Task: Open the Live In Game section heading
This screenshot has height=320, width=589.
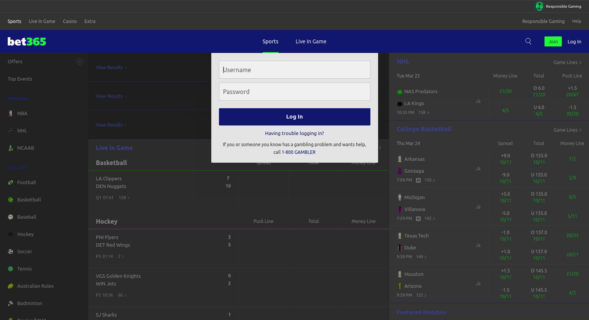Action: [114, 148]
